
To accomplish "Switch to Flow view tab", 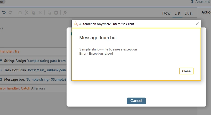I will [x=166, y=13].
